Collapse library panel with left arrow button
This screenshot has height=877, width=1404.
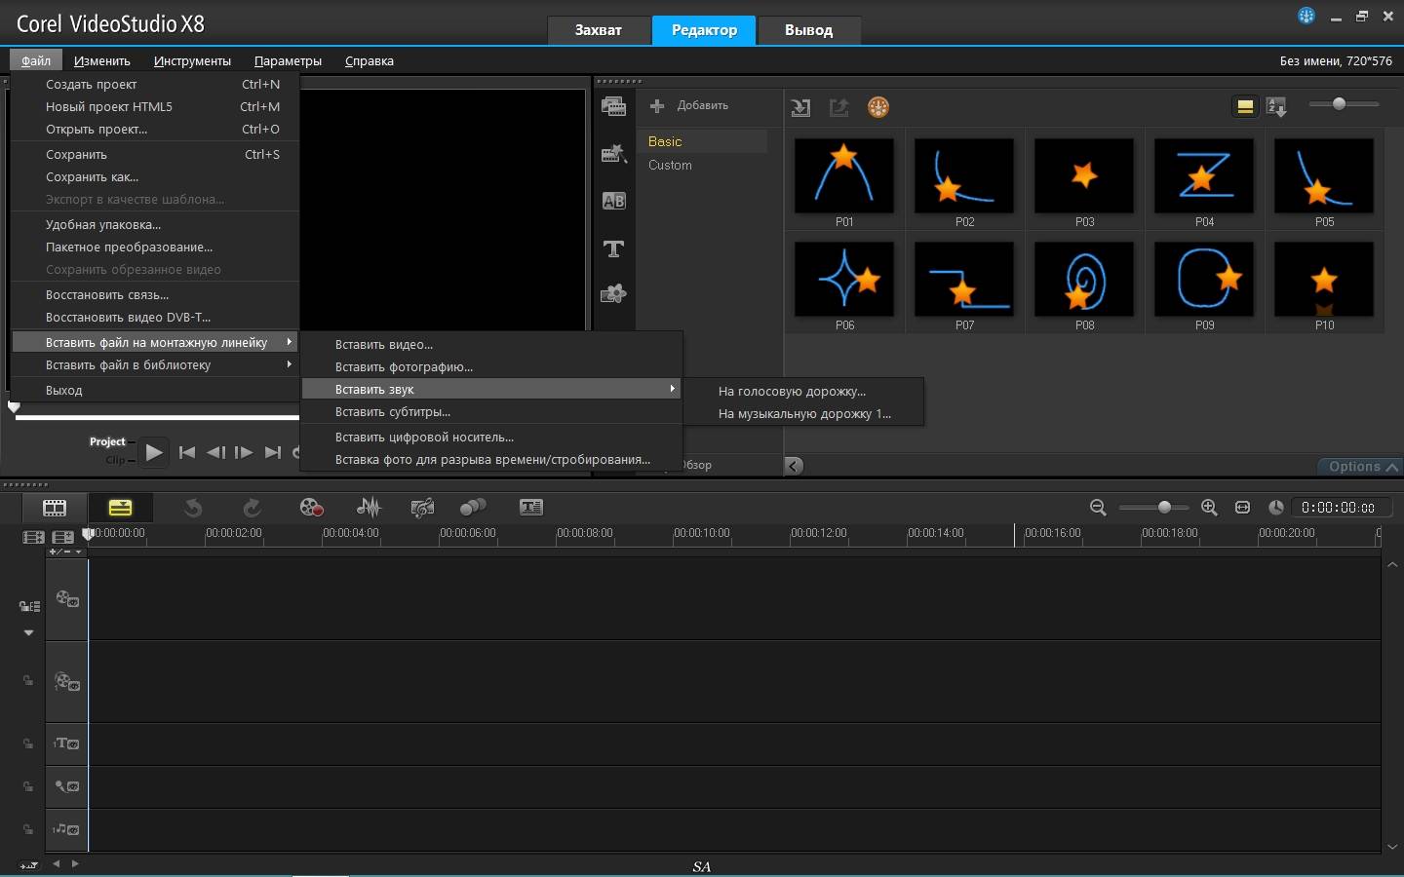coord(794,466)
